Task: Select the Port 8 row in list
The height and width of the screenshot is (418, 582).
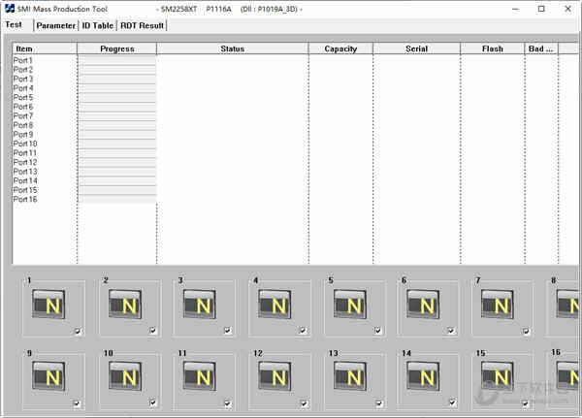Action: pos(24,125)
